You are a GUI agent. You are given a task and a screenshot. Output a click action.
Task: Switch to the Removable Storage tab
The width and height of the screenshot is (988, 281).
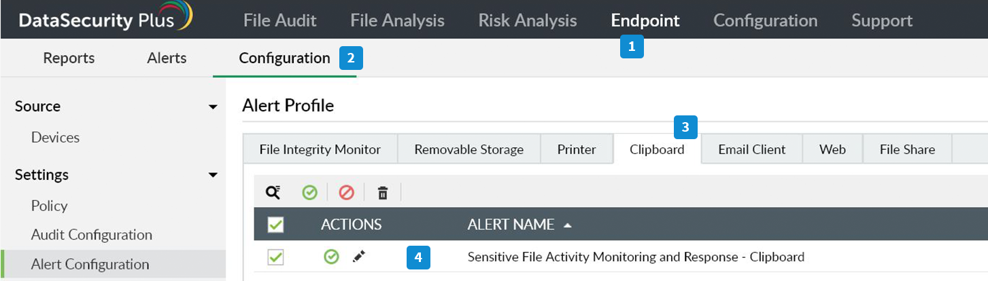point(469,149)
